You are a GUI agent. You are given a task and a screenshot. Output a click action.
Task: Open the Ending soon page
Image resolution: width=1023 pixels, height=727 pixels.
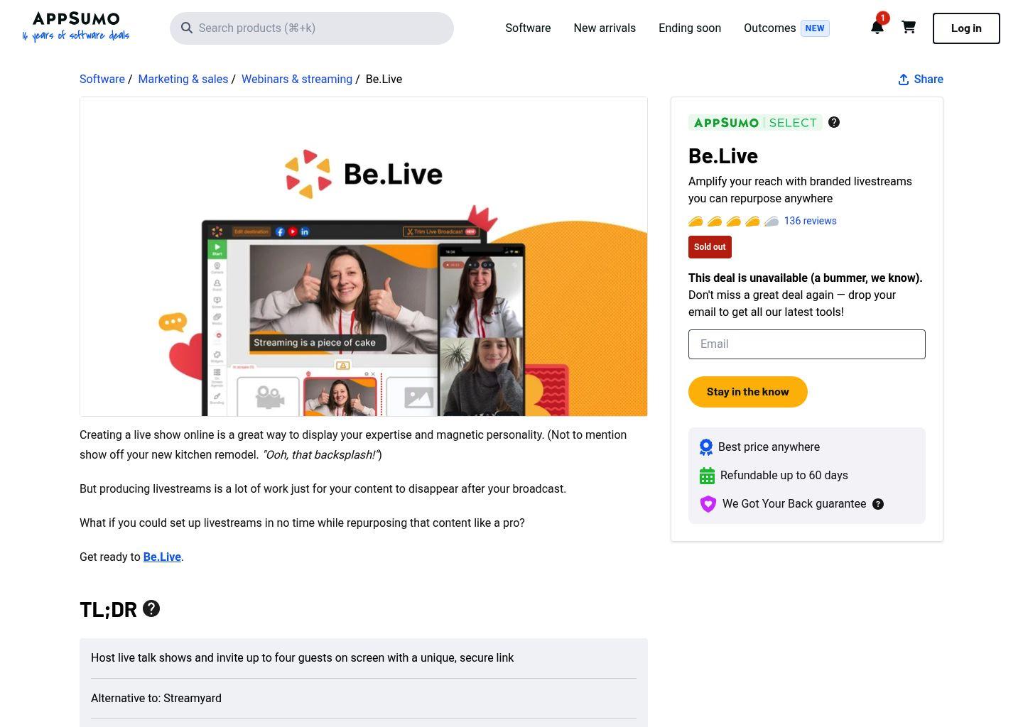[689, 28]
